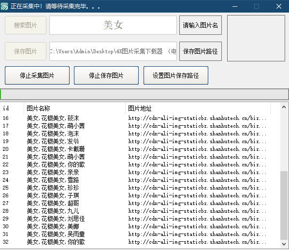Screen dimensions: 289x250
Task: Click the list scroll-up arrow
Action: tap(284, 107)
